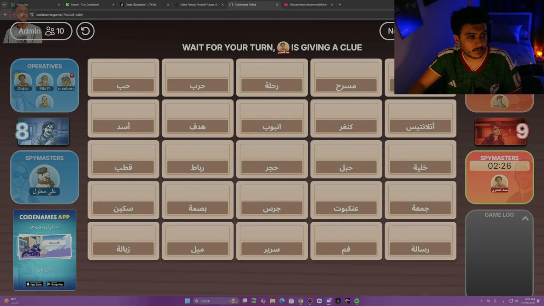Select the word card حرب

[x=198, y=78]
